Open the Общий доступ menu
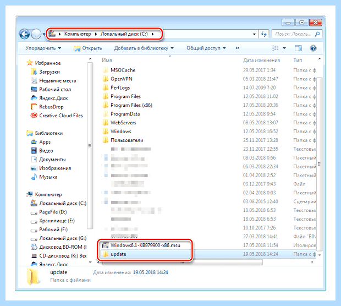341x306 pixels. point(206,48)
